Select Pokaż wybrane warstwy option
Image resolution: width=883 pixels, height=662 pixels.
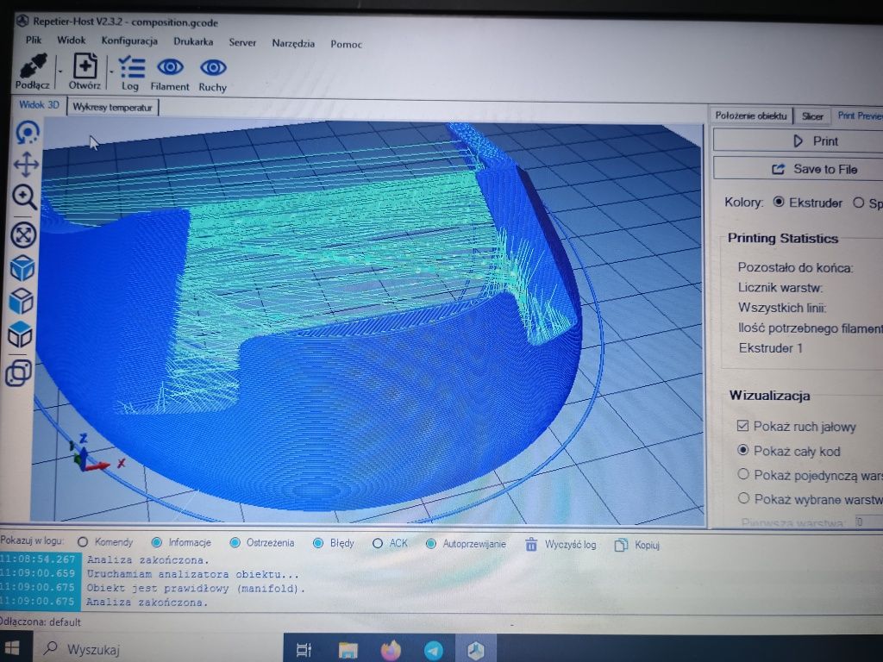pos(743,498)
